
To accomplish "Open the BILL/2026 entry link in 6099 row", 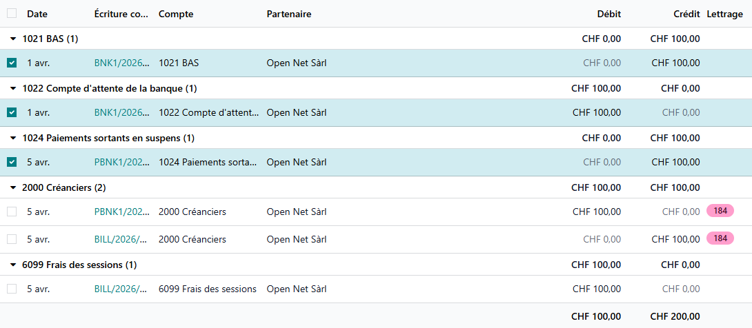I will tap(121, 289).
